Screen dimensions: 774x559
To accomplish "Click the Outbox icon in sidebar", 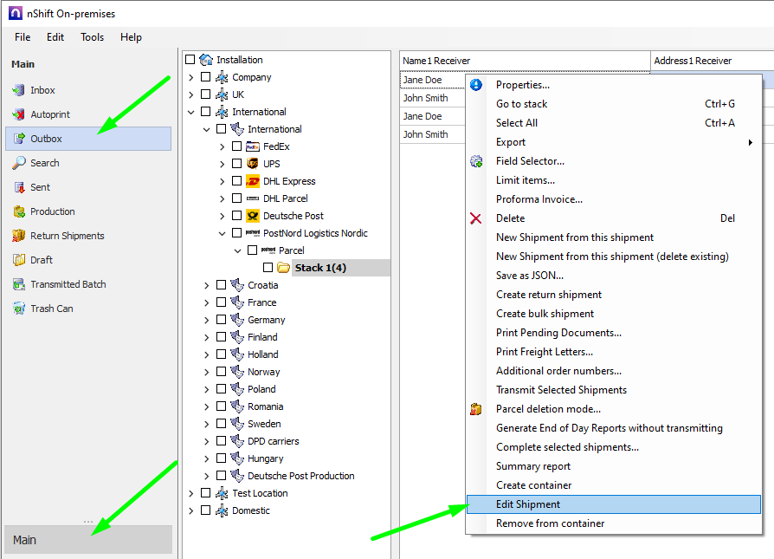I will pos(19,139).
